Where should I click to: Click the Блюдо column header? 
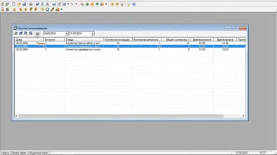[x=84, y=40]
